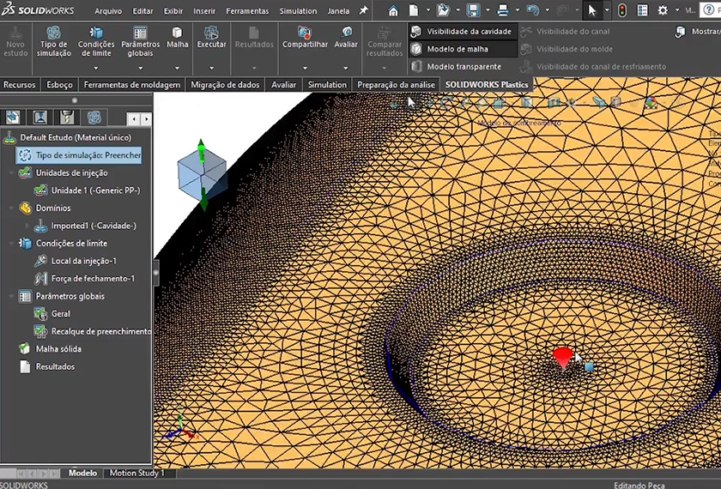Open dropdown arrow under Compartilhar
Viewport: 721px width, 489px height.
(x=305, y=68)
